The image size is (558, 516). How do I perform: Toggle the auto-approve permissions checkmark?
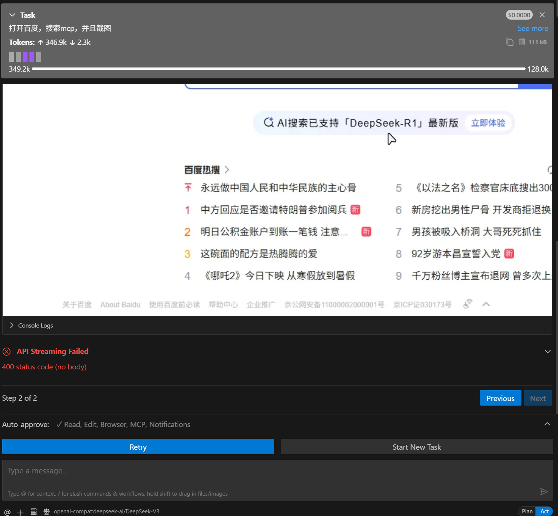click(59, 424)
